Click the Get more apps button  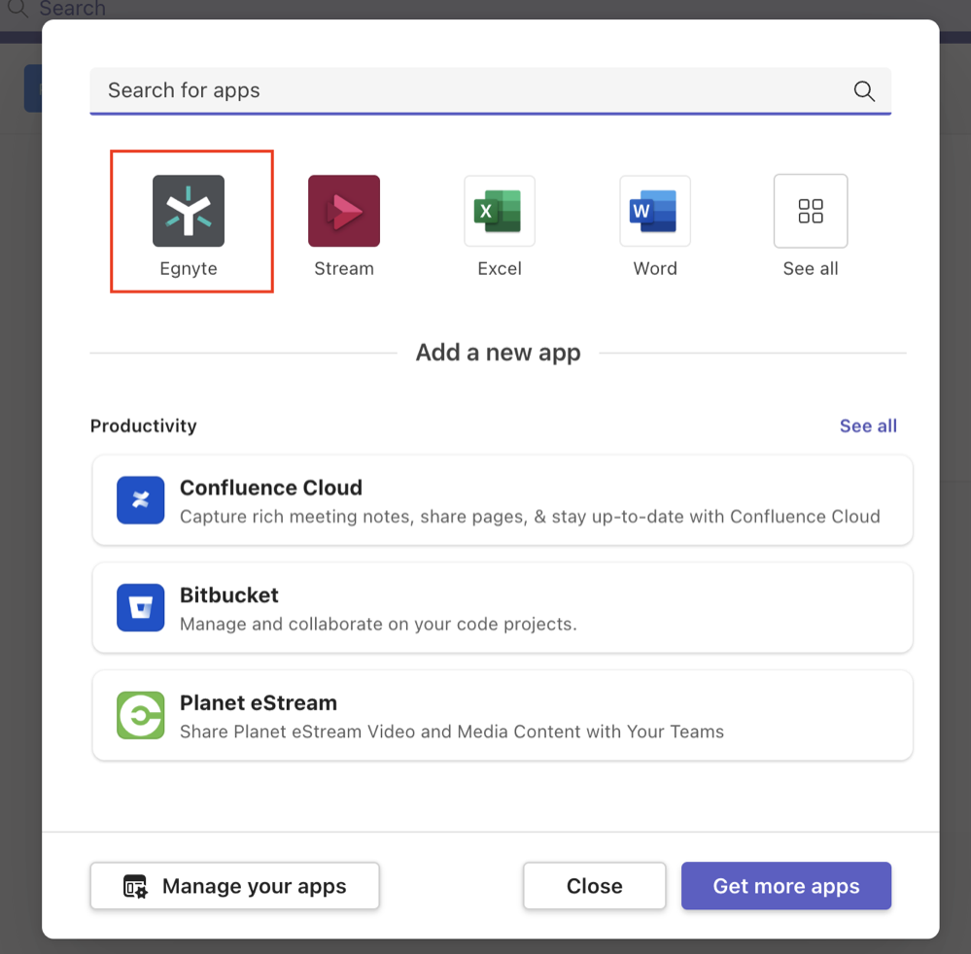pos(786,886)
